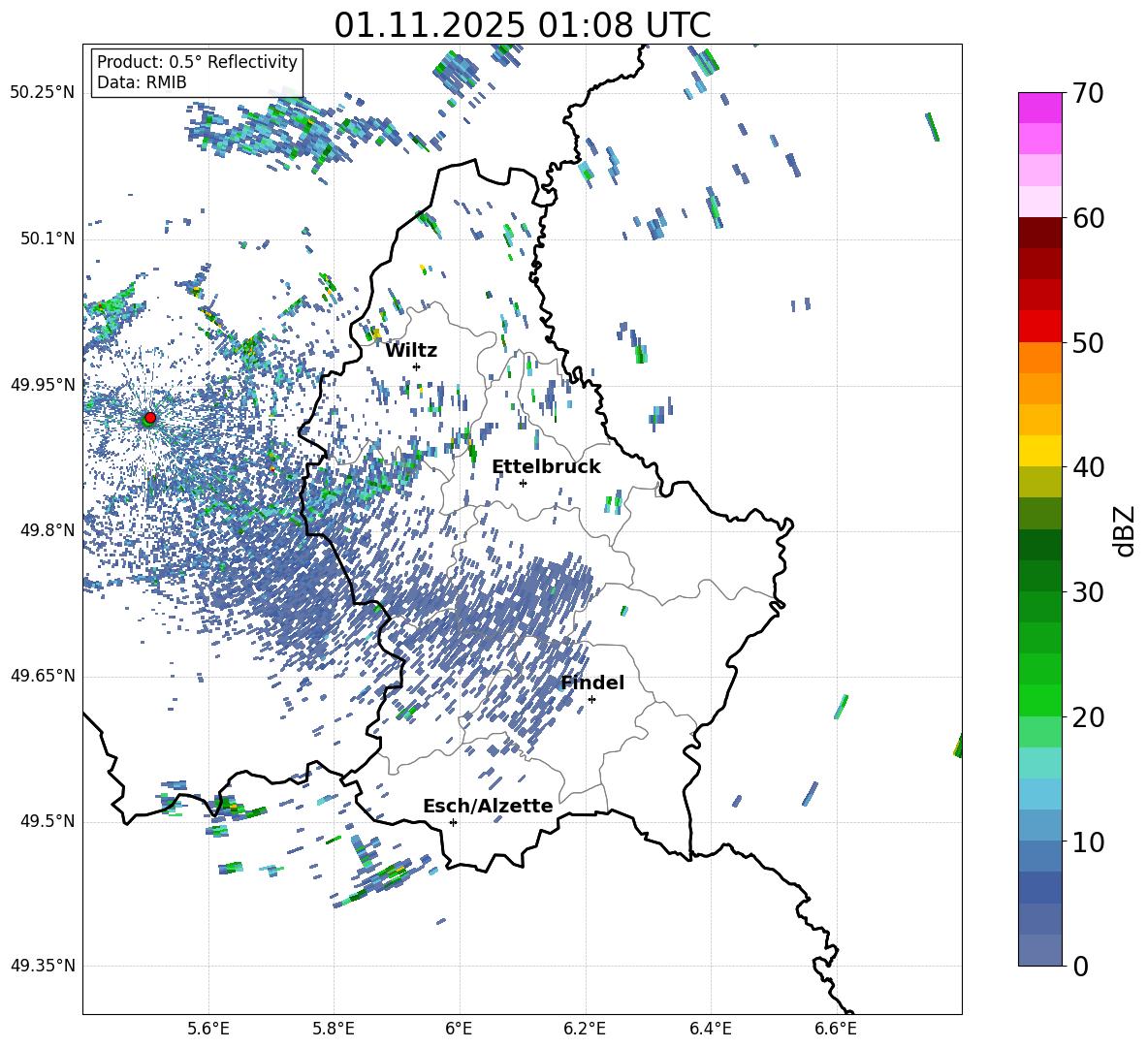Click the 6.6°E longitude label
Screen dimensions: 1148x1048
836,1029
